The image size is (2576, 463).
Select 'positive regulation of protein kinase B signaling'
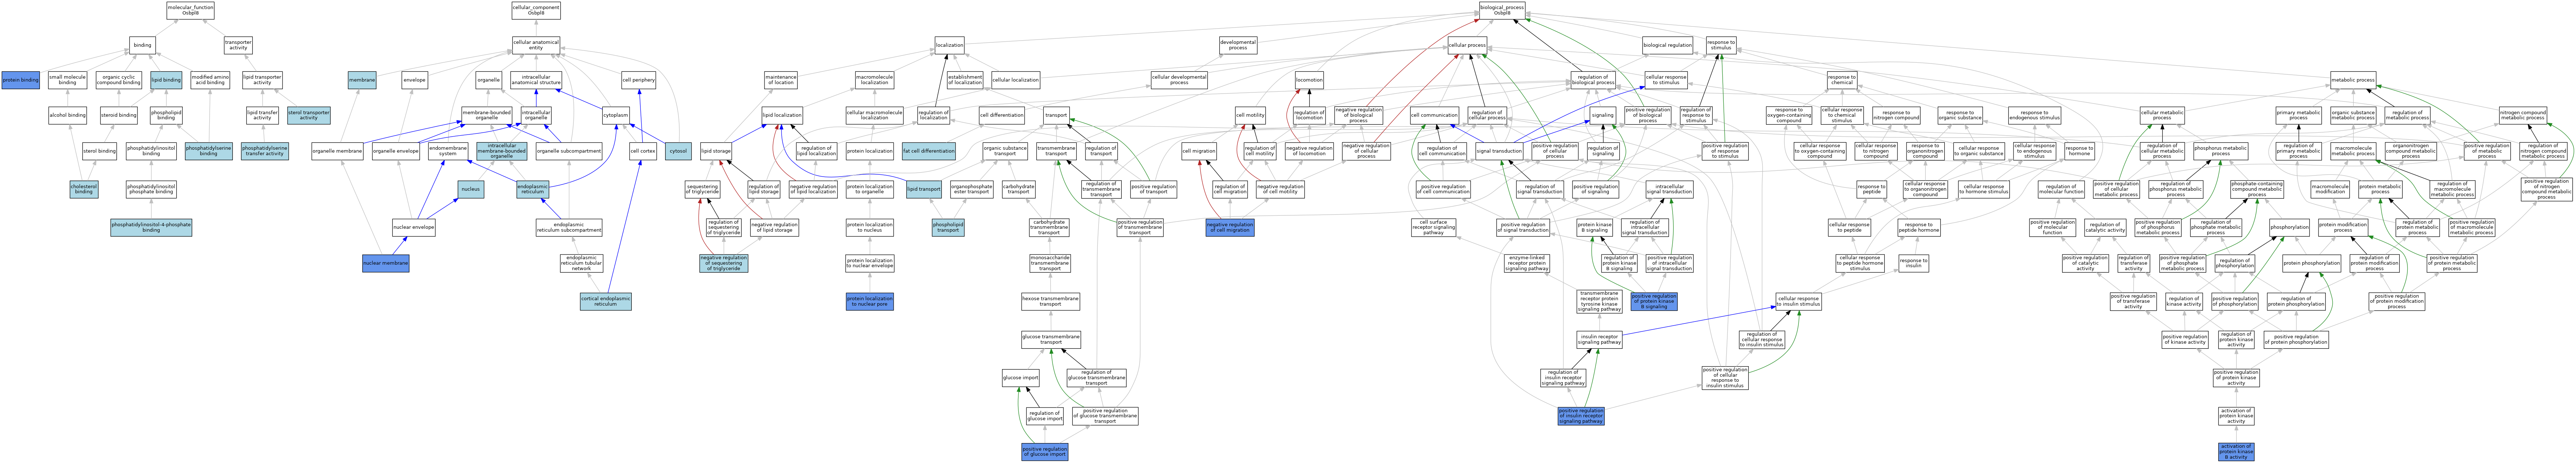click(x=1654, y=301)
